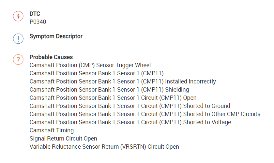
Task: Choose the CMP11 Circuit Open cause
Action: (x=113, y=98)
